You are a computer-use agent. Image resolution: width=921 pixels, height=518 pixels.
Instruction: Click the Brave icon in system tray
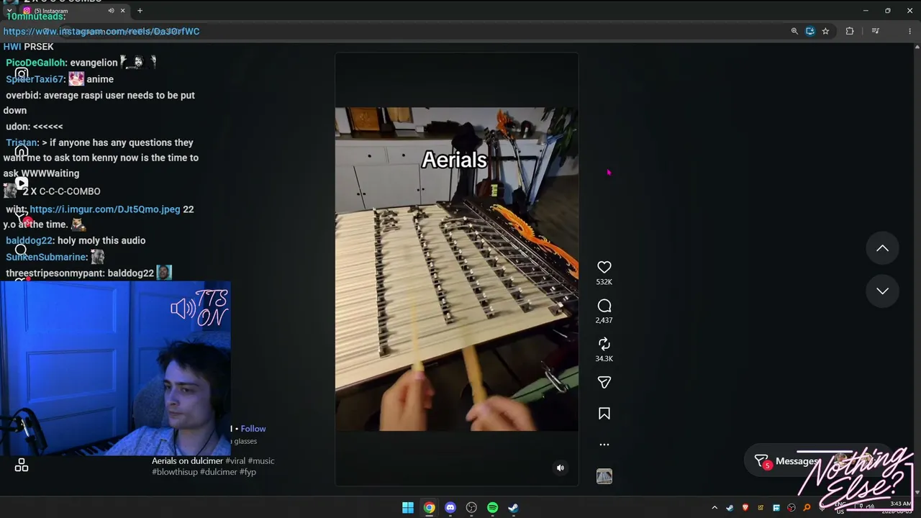pyautogui.click(x=745, y=508)
